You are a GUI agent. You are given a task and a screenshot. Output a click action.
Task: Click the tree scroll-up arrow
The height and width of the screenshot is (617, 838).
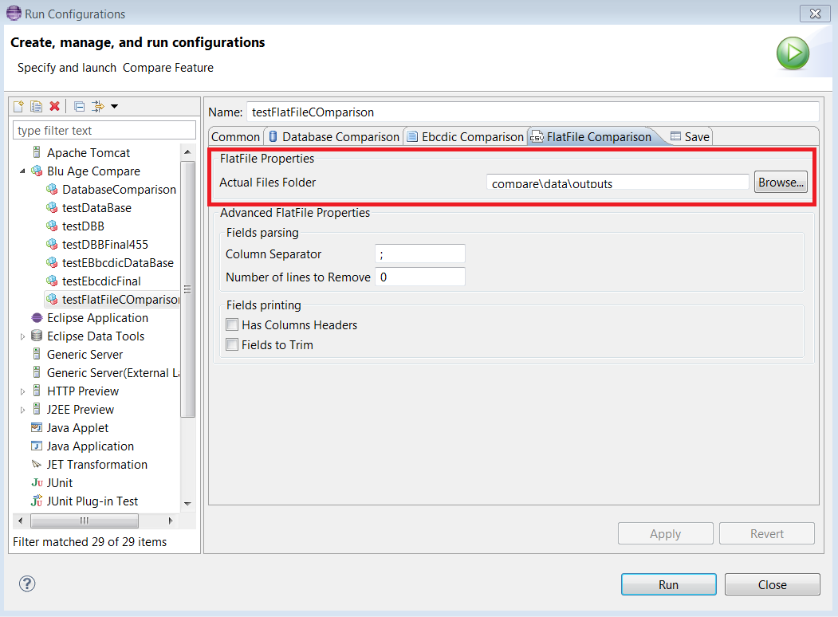pos(187,151)
